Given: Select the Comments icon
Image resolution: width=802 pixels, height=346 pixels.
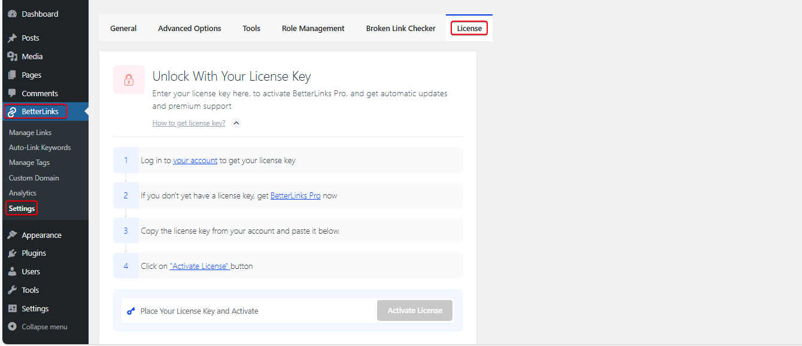Looking at the screenshot, I should pyautogui.click(x=13, y=93).
